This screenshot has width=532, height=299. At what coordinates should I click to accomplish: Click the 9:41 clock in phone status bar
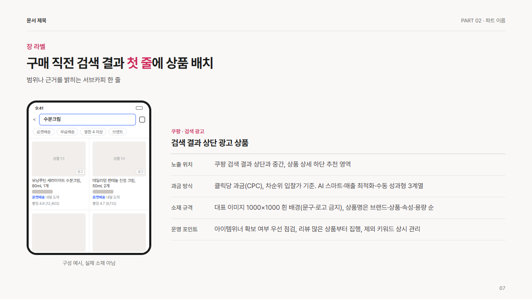pos(39,108)
